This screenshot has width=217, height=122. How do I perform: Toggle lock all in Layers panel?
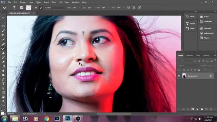(x=199, y=70)
